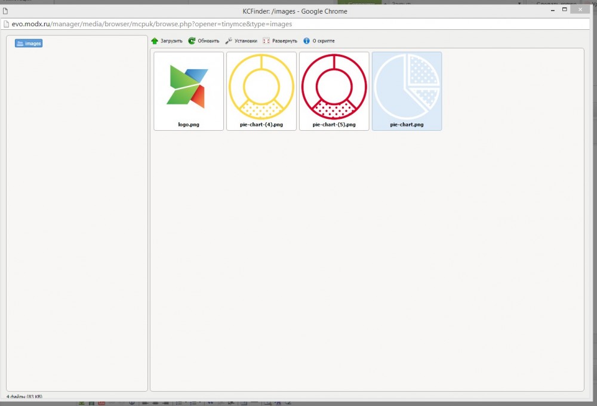Click the green upload arrow icon

155,41
